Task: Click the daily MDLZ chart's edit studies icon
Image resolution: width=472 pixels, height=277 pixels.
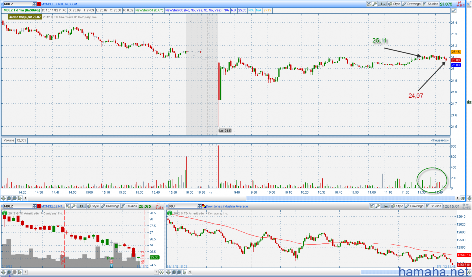Action: [x=68, y=206]
